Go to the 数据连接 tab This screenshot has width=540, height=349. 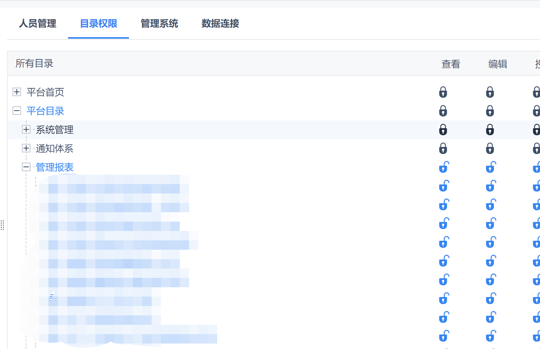pos(220,23)
